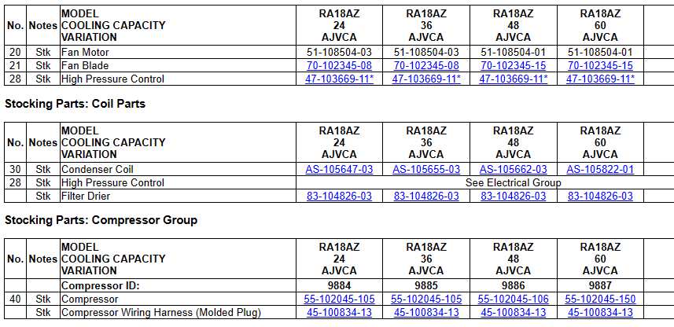Select compressor part 55-102045-106

point(514,299)
